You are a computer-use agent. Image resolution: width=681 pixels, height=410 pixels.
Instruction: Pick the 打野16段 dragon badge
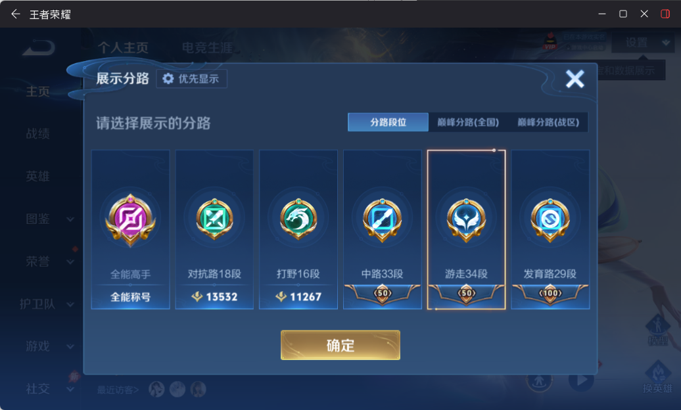tap(298, 219)
